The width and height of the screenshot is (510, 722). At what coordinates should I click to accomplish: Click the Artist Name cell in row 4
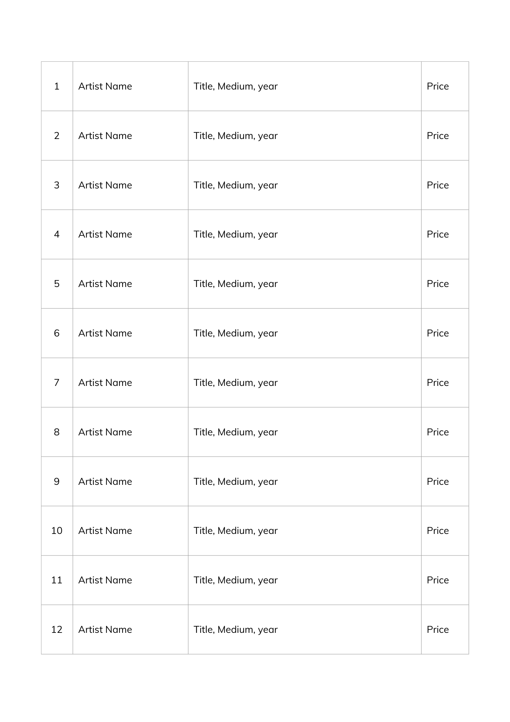click(130, 234)
